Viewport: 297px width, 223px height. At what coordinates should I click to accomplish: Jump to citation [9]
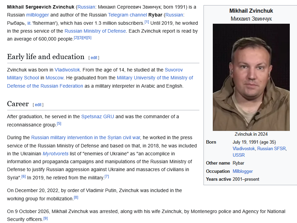coord(45,219)
